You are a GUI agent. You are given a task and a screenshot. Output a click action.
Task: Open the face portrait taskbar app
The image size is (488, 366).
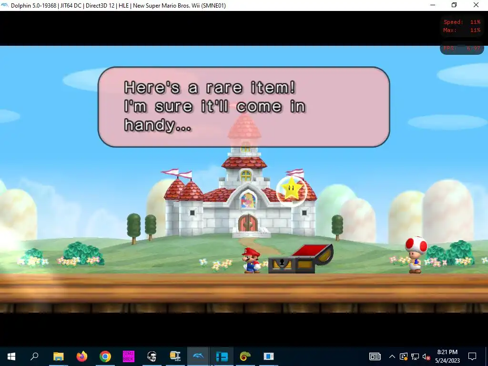pyautogui.click(x=152, y=356)
